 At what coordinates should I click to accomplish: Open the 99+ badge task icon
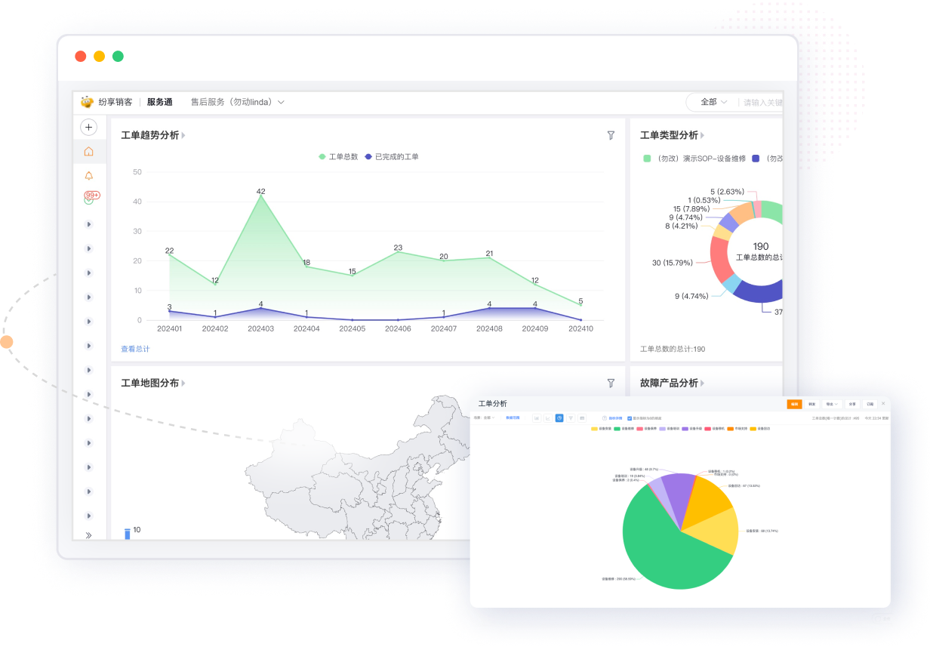point(89,199)
